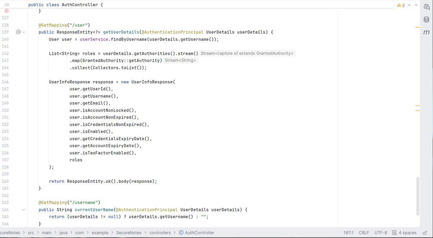Click 'GrantedAuthority::getAuthority' method reference

[x=121, y=60]
